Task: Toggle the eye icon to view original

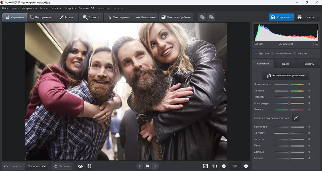Action: click(80, 166)
